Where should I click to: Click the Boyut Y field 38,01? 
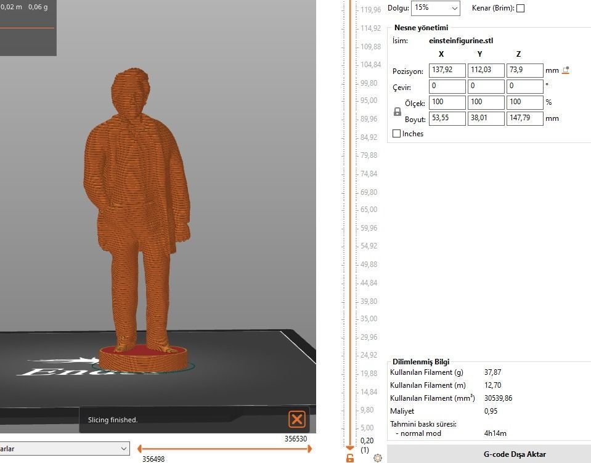coord(486,118)
